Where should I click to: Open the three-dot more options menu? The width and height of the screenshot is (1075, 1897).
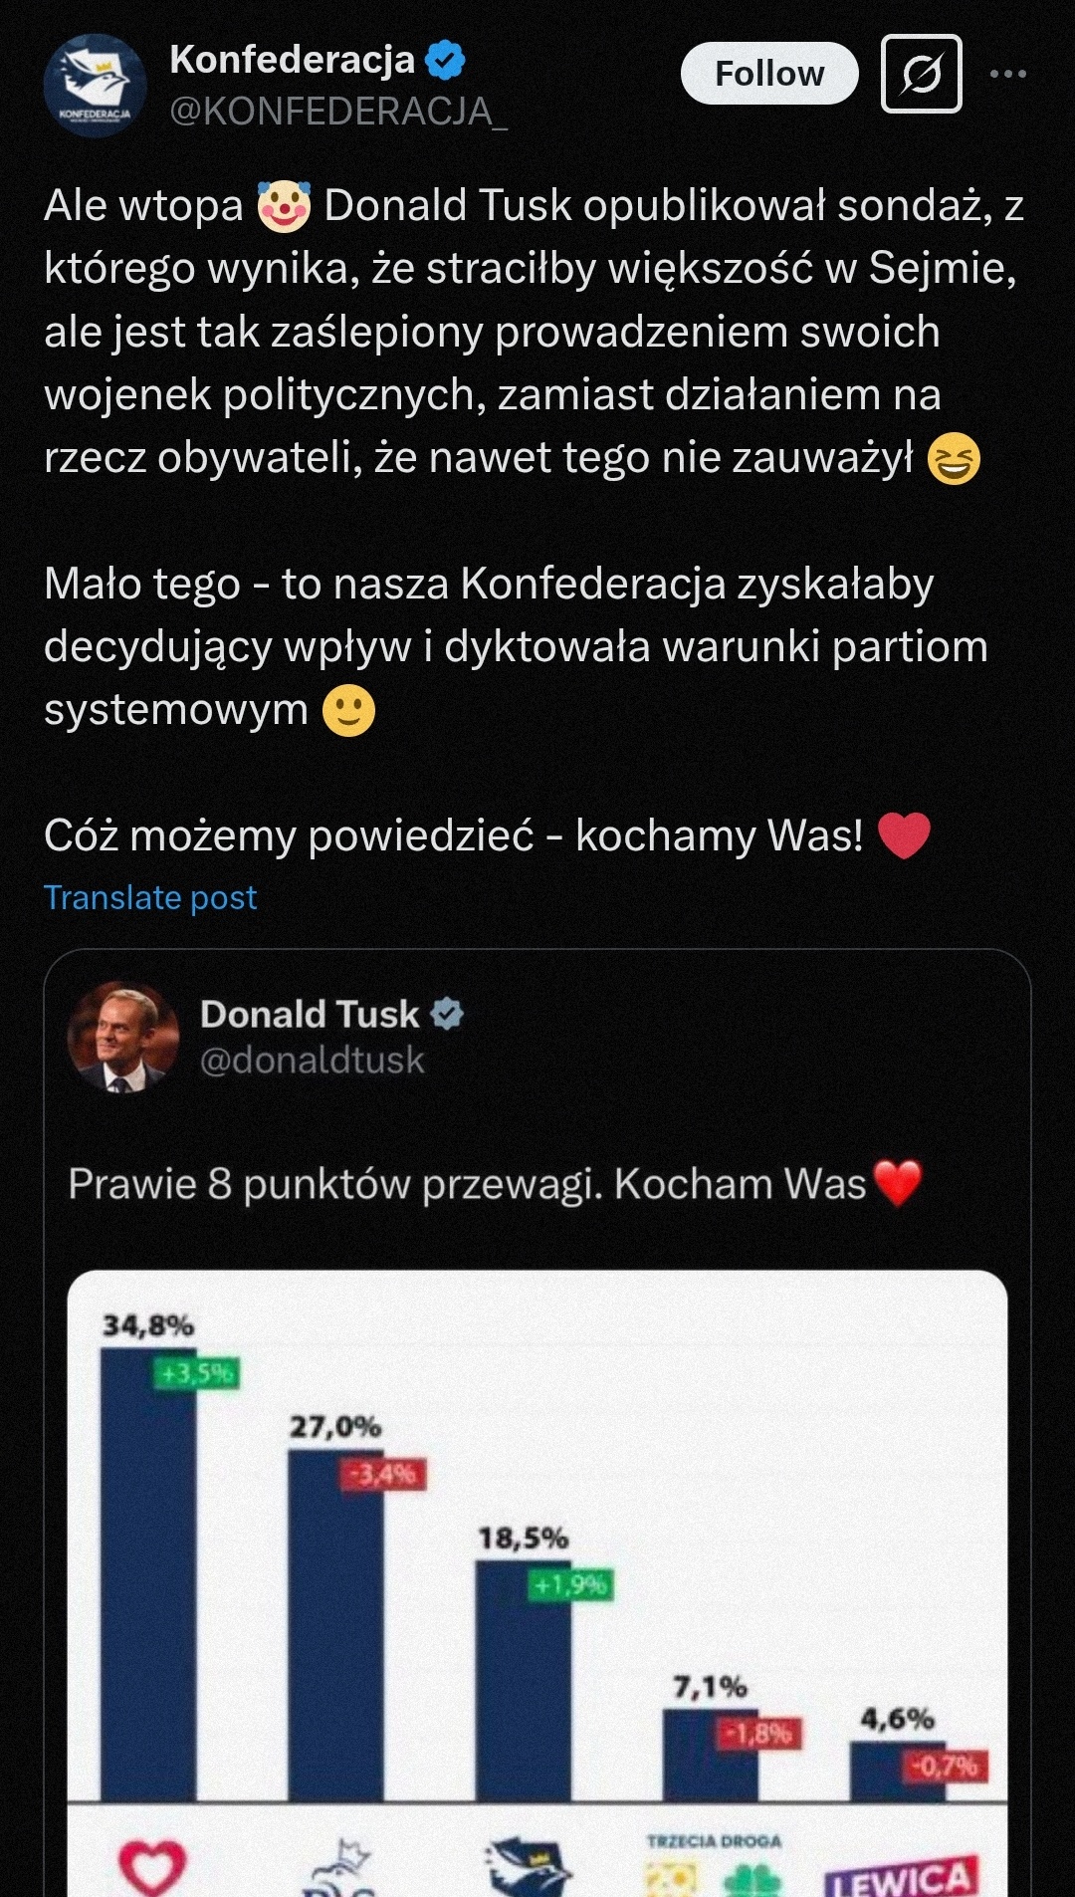pos(1007,74)
